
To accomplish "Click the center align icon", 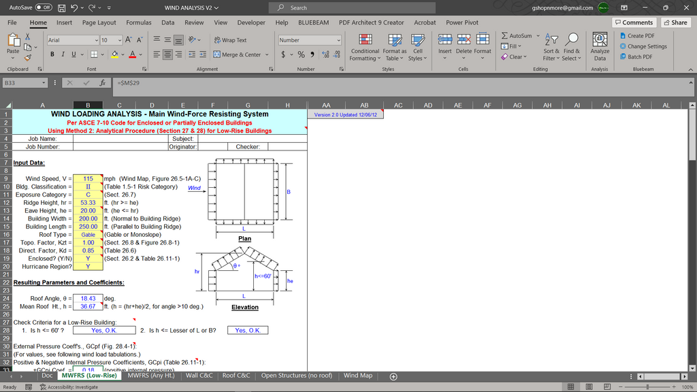I will 167,54.
